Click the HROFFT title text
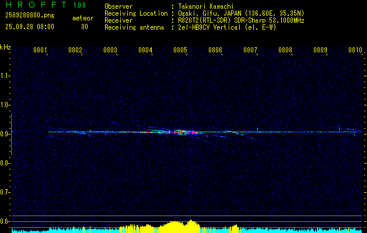Screen dimensions: 367x233 click(36, 5)
